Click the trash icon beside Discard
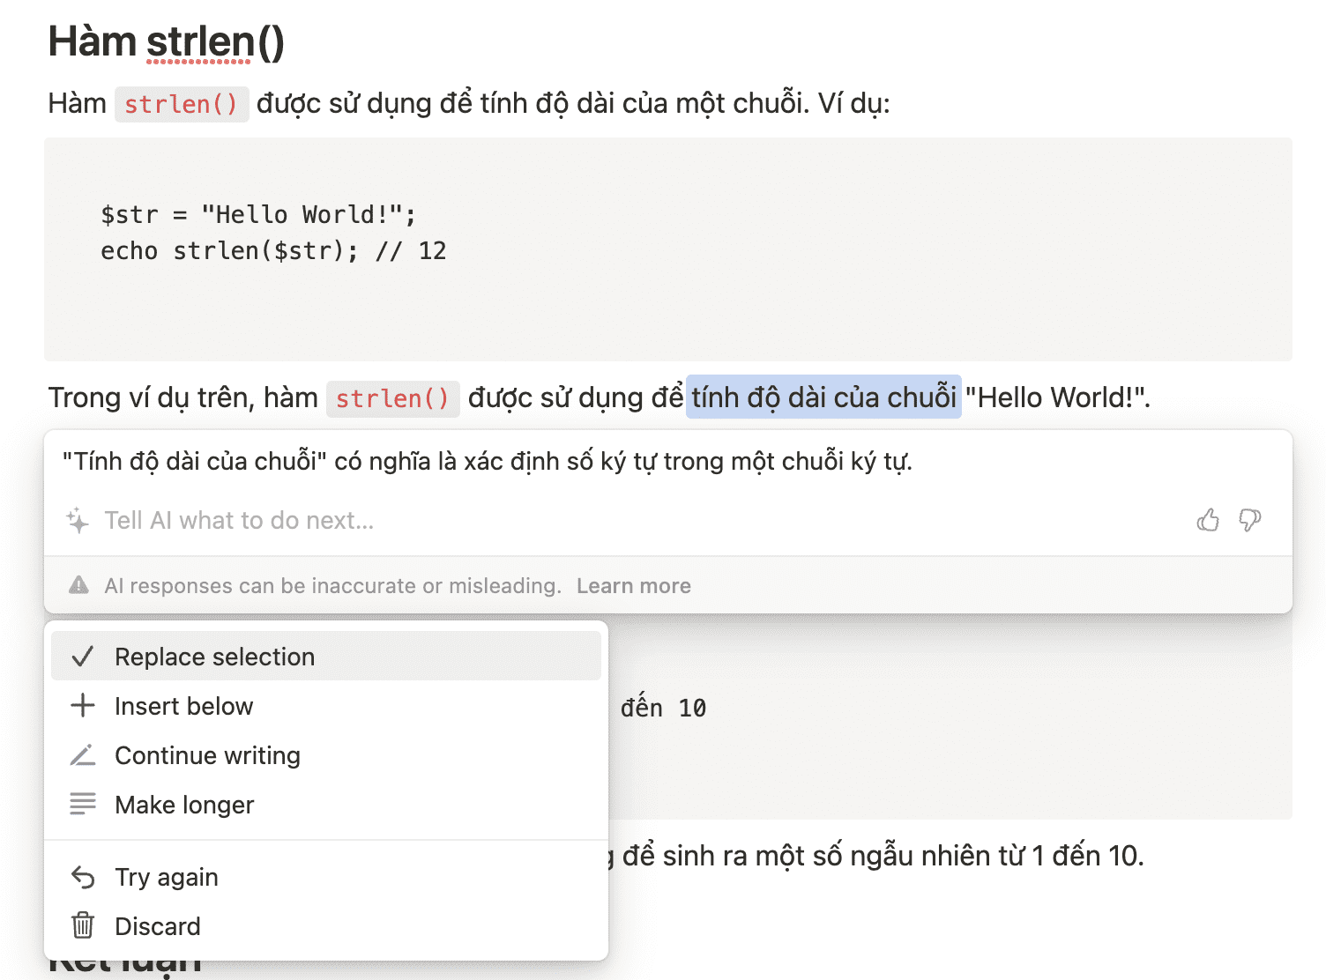This screenshot has width=1326, height=980. click(x=83, y=925)
